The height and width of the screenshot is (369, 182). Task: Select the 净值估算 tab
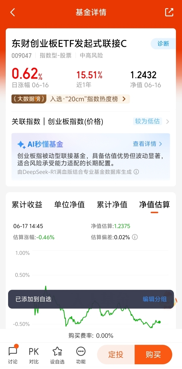point(154,204)
